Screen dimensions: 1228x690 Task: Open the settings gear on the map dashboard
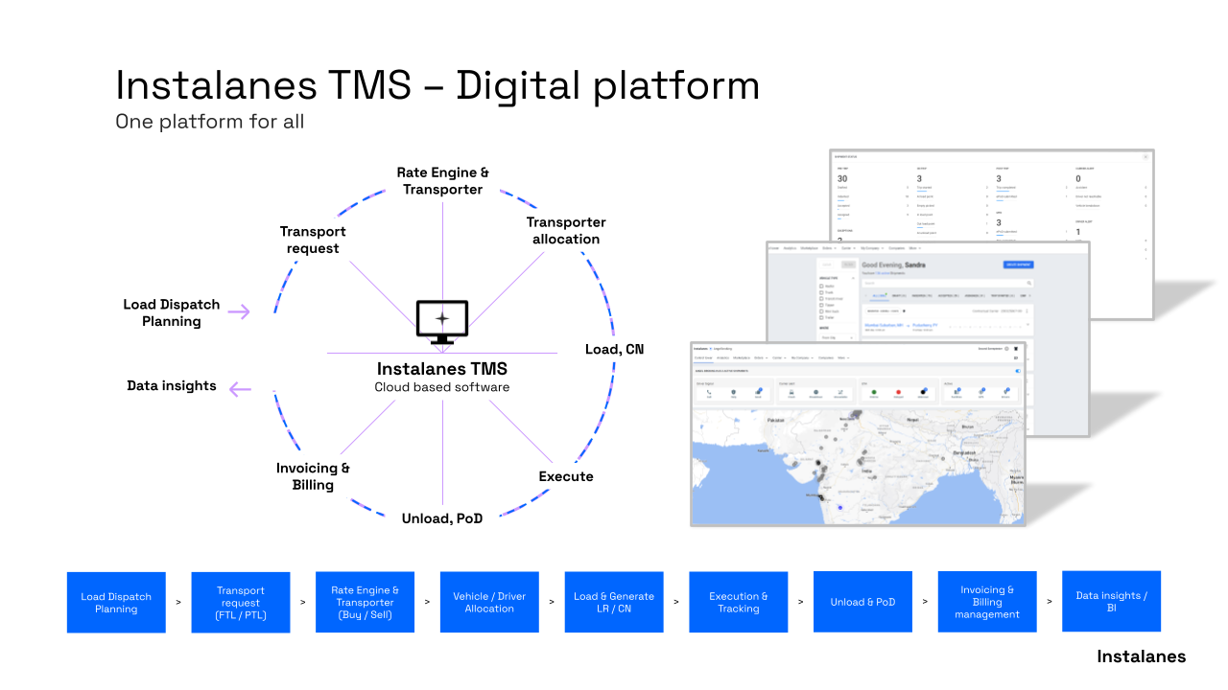coord(1006,348)
